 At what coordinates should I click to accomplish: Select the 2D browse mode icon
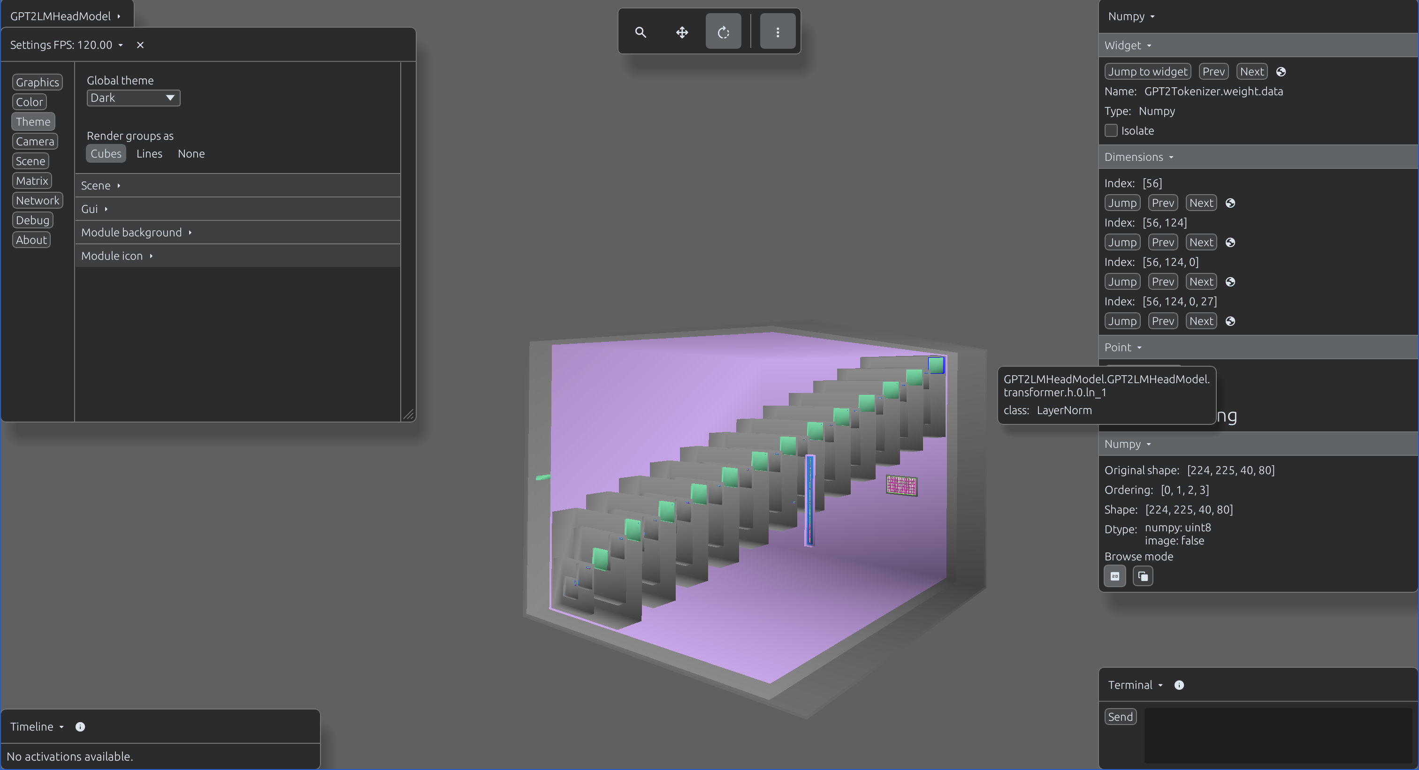pos(1115,576)
